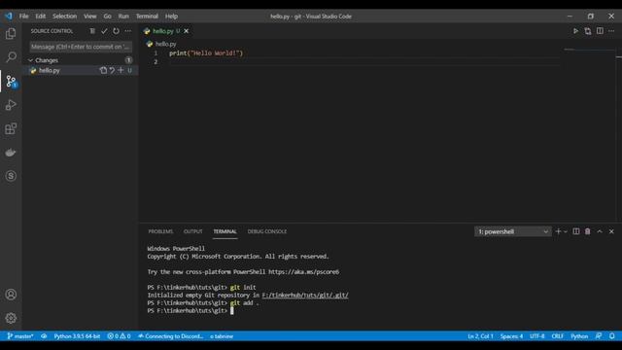This screenshot has width=622, height=350.
Task: Open the powershell terminal selector dropdown
Action: pos(512,231)
